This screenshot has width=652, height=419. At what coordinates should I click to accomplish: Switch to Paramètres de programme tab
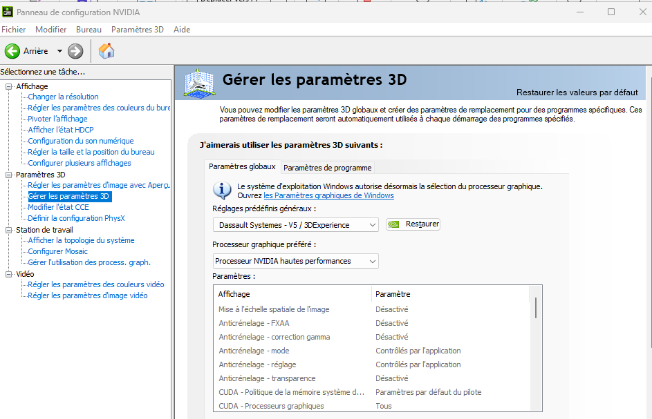(x=328, y=168)
